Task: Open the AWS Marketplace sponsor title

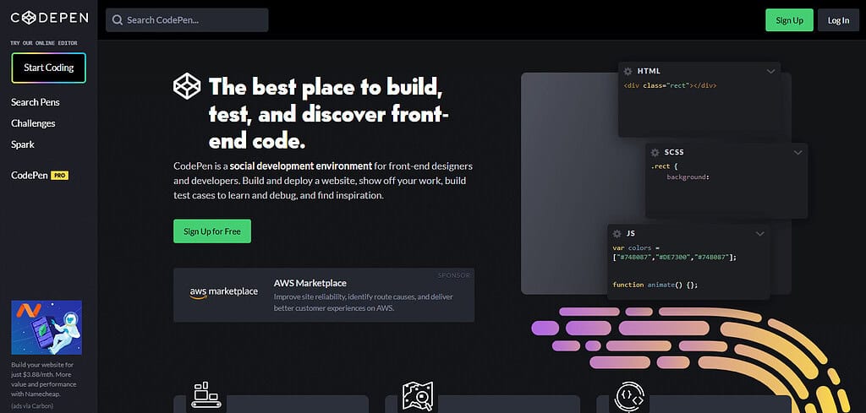Action: click(310, 284)
